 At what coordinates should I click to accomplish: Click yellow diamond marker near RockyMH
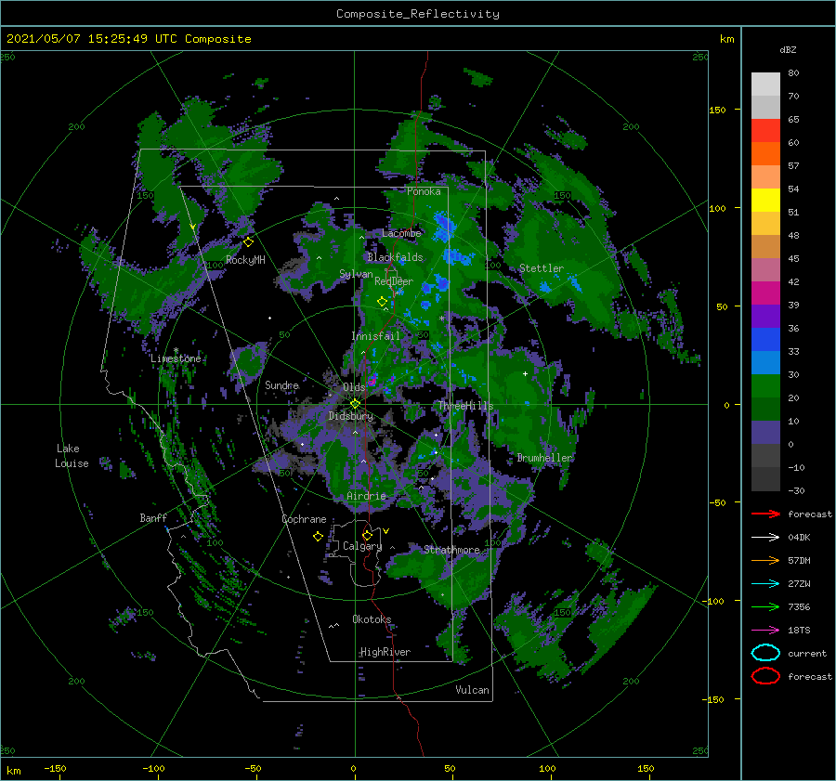click(248, 242)
